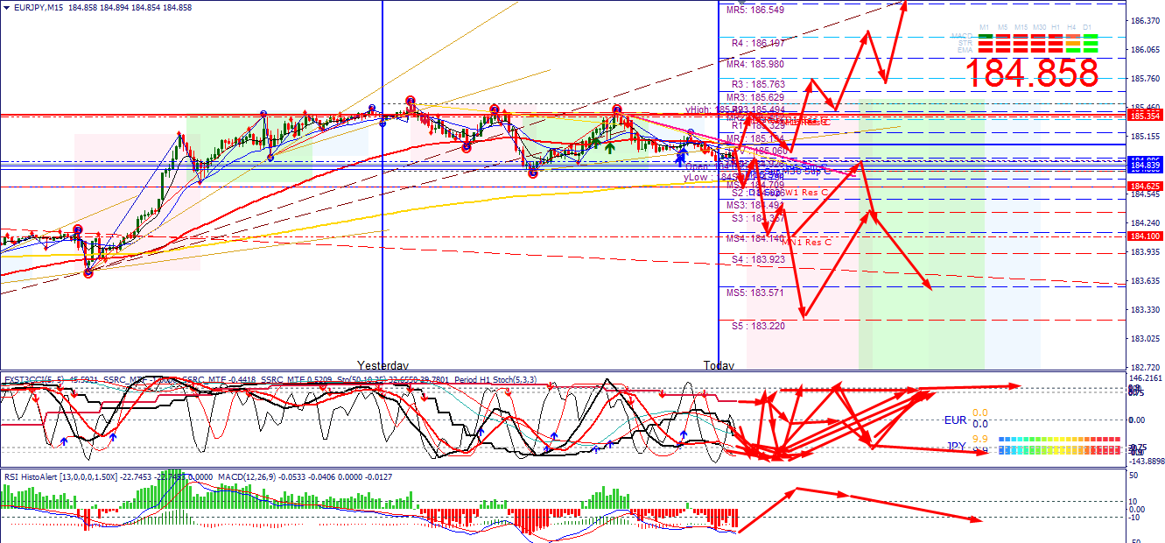1165x543 pixels.
Task: Click the R4 : 186.197 pivot label
Action: click(758, 43)
